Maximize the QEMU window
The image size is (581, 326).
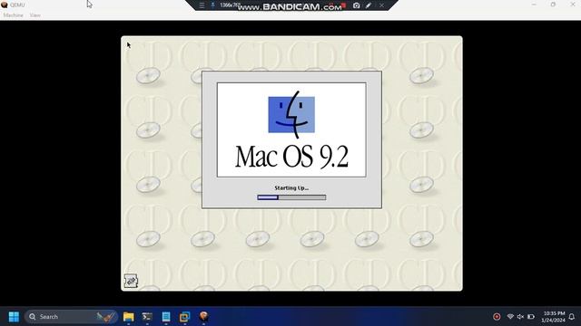point(553,5)
